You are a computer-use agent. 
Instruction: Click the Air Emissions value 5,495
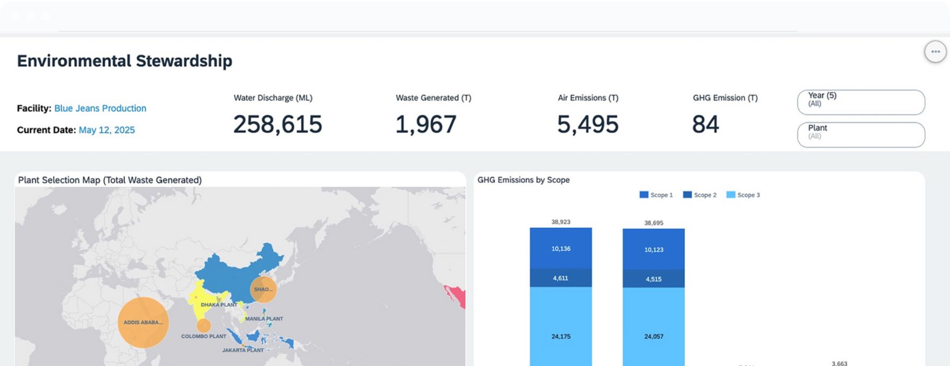click(x=587, y=124)
